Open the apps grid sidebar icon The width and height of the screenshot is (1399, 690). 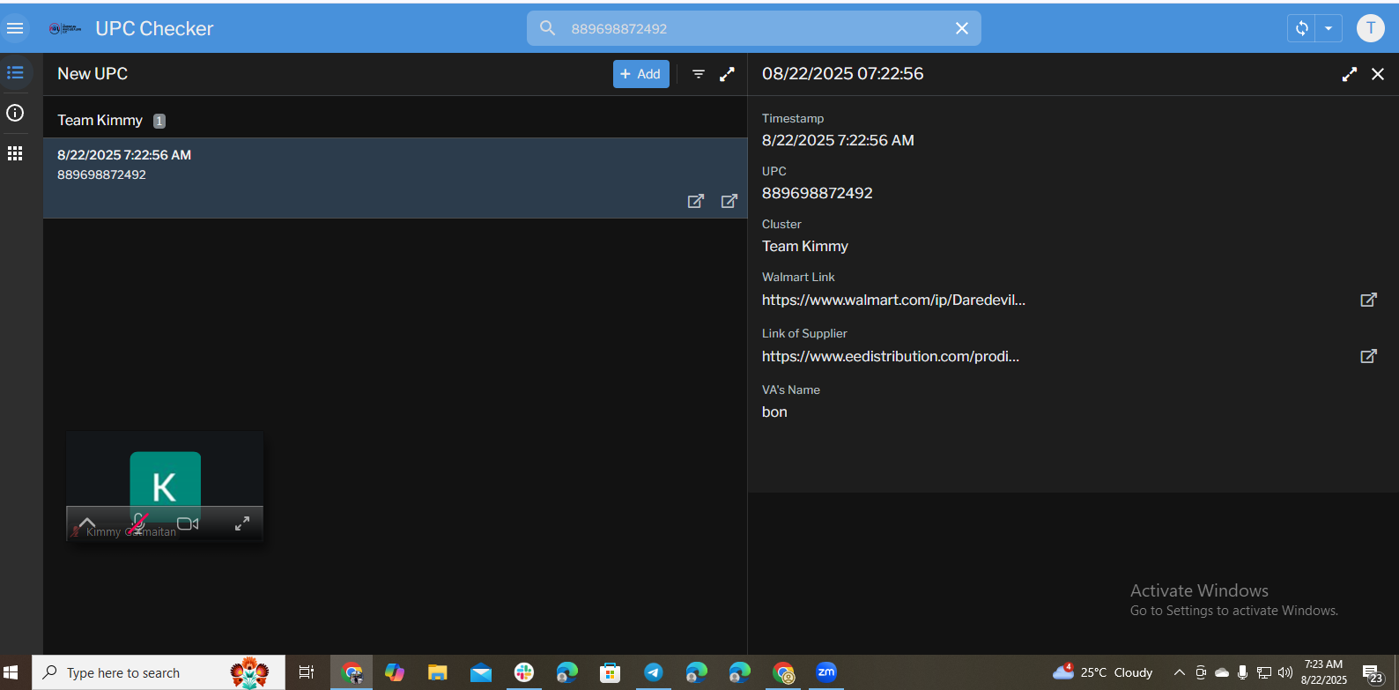click(15, 153)
